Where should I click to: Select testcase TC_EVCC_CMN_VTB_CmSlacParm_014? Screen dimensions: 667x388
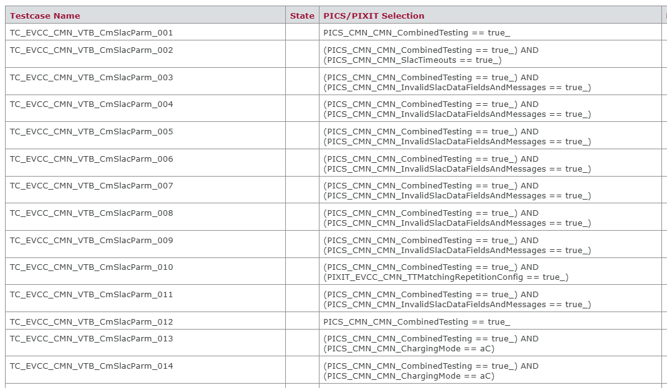[92, 366]
